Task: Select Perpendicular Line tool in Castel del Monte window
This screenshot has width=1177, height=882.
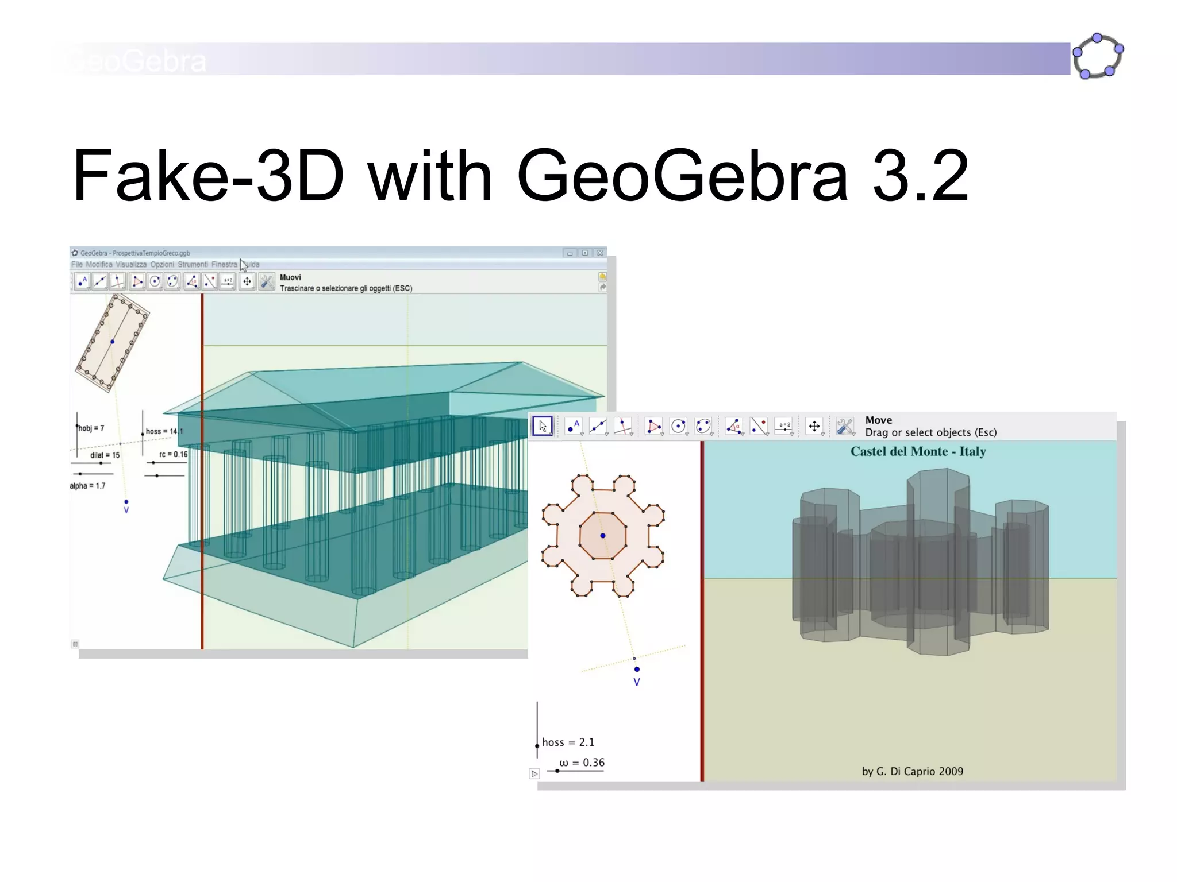Action: pyautogui.click(x=623, y=426)
